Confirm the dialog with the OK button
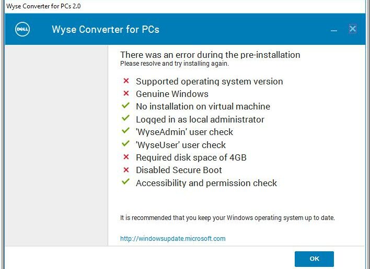The width and height of the screenshot is (370, 269). point(314,259)
